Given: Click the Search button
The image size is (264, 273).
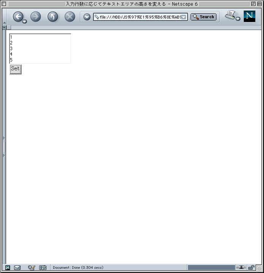Looking at the screenshot, I should coord(204,17).
